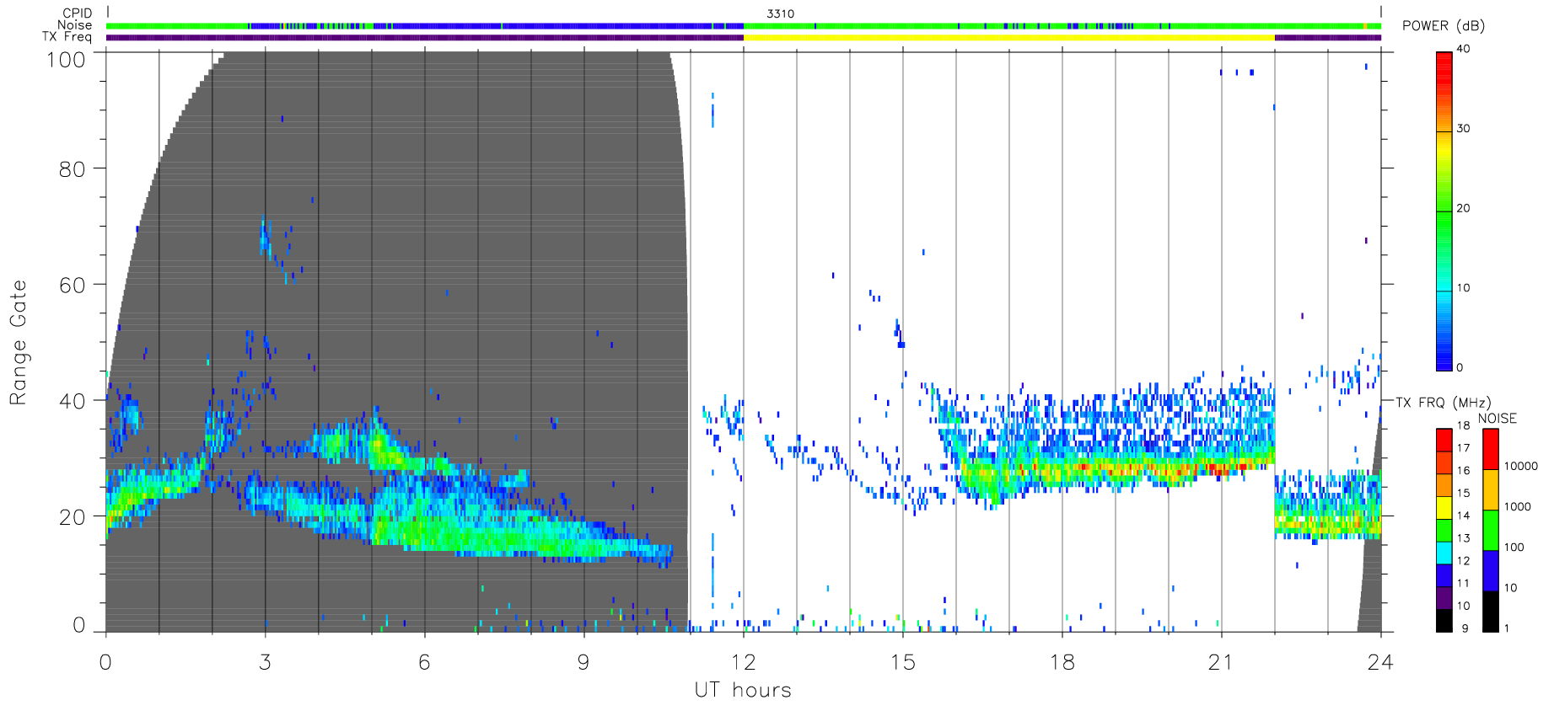The image size is (1554, 716).
Task: Click x-axis tick label '9'
Action: [583, 662]
